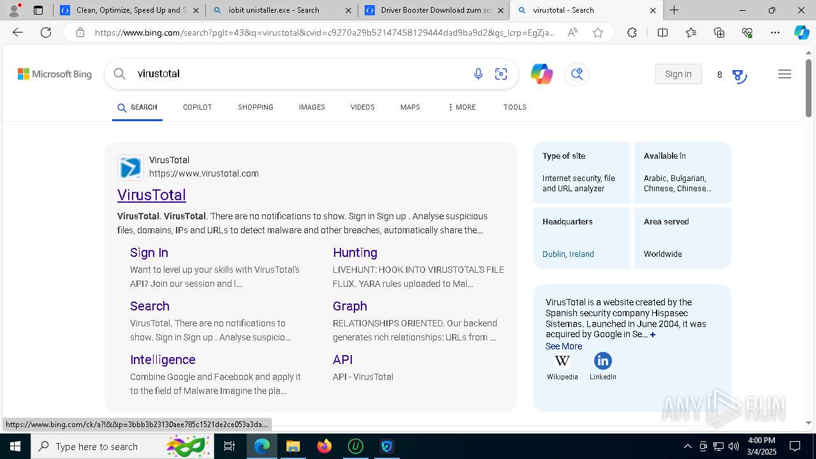This screenshot has height=459, width=816.
Task: Switch to the IMAGES tab
Action: pos(312,107)
